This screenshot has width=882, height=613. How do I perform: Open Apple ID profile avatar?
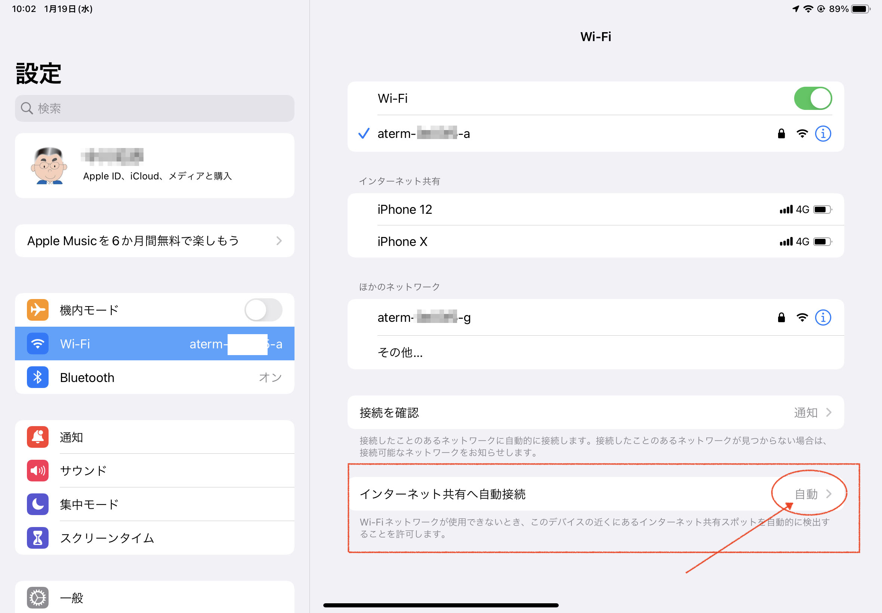[49, 166]
